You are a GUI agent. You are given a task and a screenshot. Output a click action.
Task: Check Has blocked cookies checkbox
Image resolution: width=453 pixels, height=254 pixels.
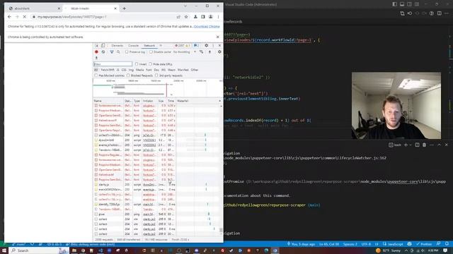coord(96,75)
